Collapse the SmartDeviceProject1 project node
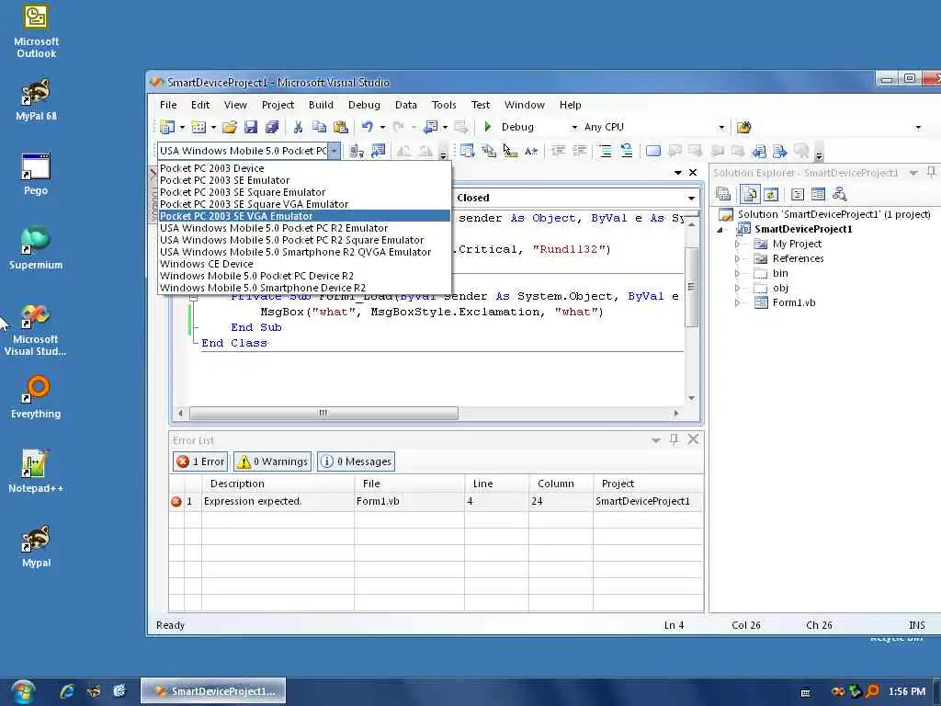This screenshot has width=941, height=706. pos(720,229)
